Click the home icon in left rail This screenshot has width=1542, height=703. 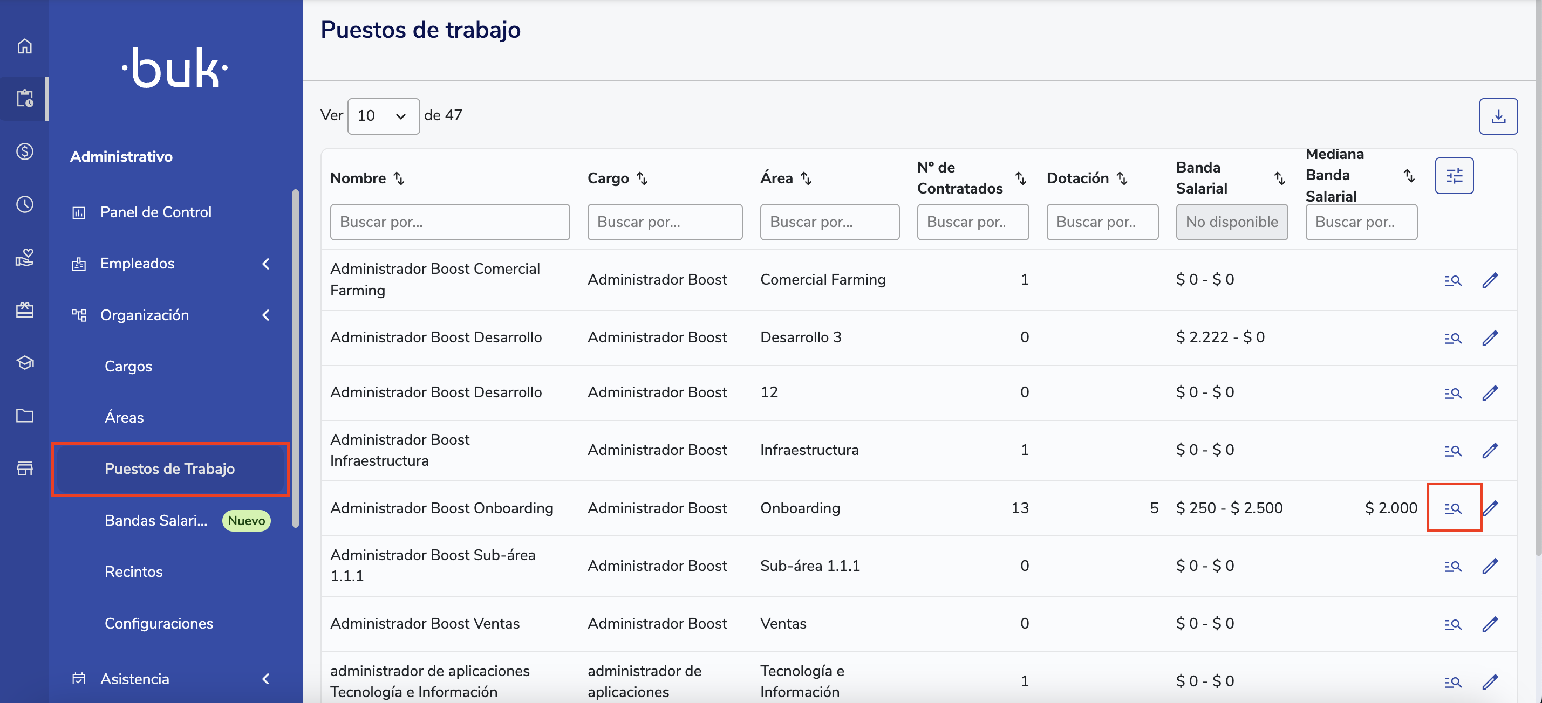(x=24, y=46)
